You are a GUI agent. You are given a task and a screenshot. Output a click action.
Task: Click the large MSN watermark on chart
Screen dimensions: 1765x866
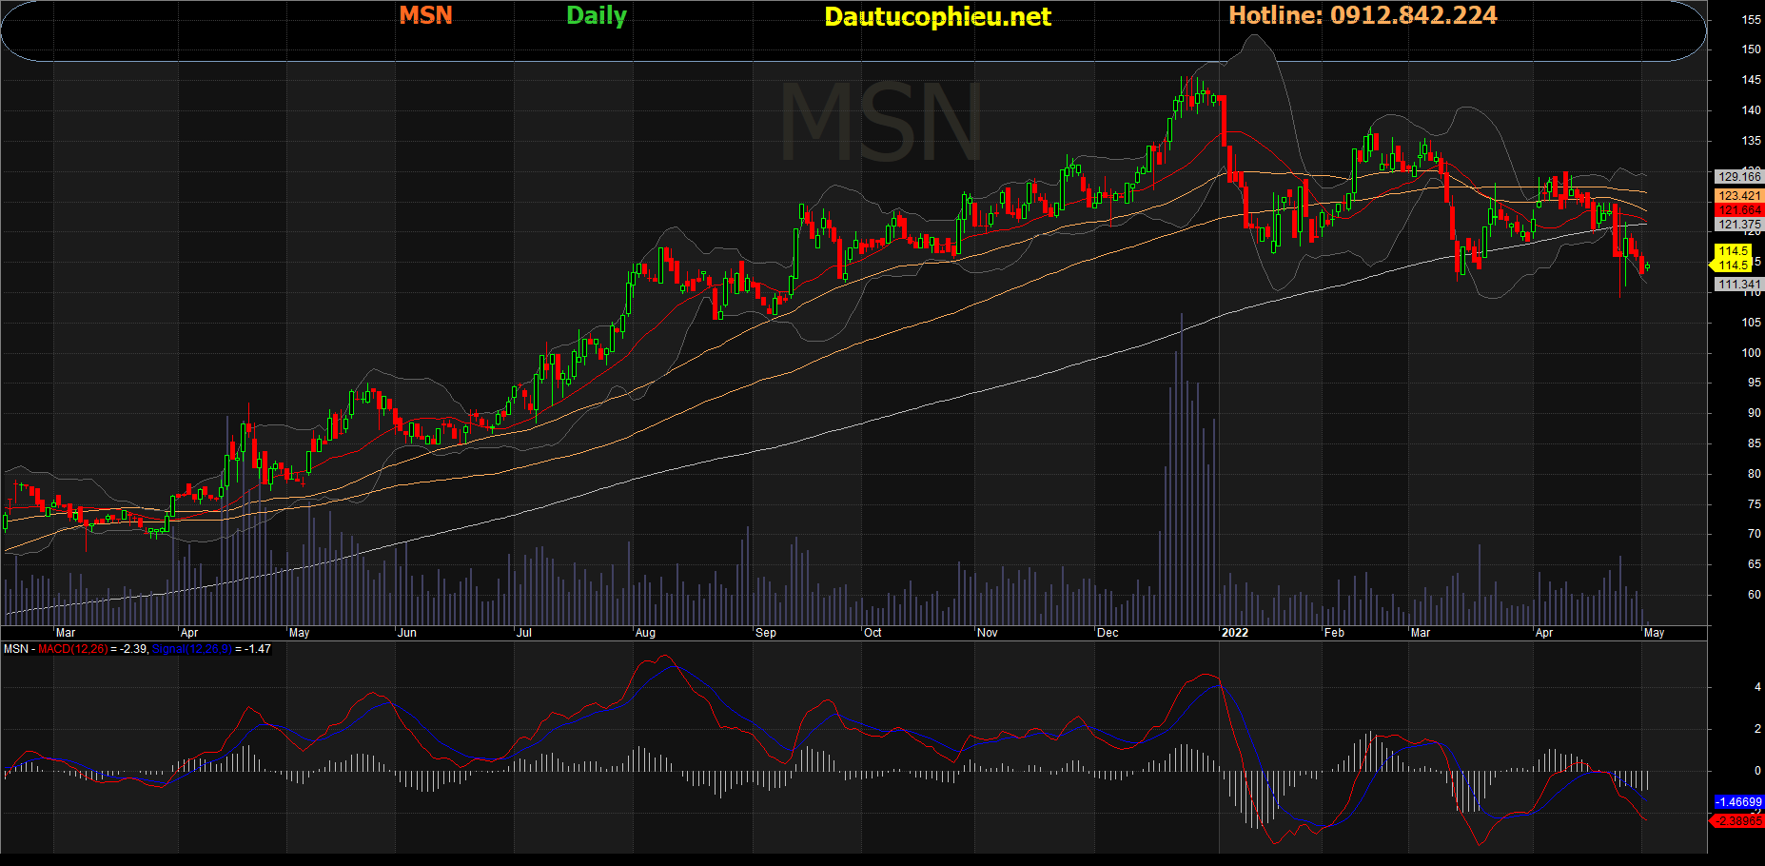tap(880, 124)
